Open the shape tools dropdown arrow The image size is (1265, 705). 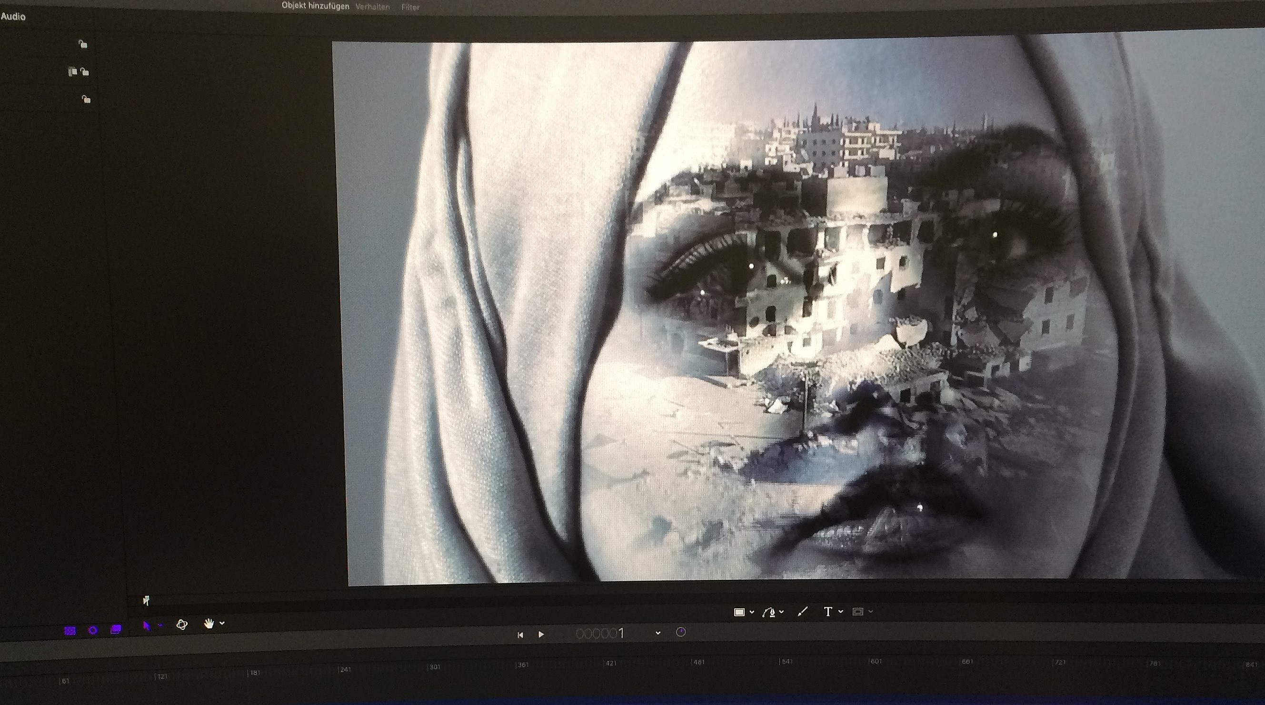click(x=752, y=612)
